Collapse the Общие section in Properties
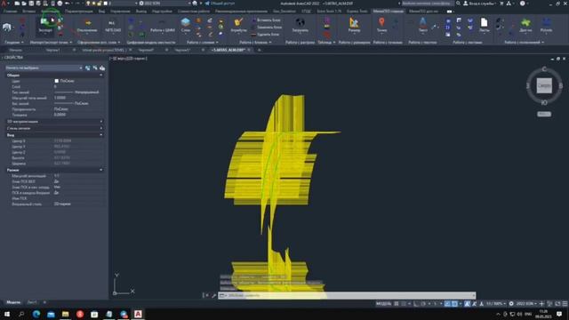 (x=100, y=75)
